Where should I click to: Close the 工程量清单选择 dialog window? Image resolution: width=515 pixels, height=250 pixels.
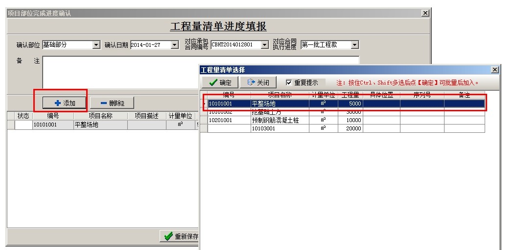(494, 70)
